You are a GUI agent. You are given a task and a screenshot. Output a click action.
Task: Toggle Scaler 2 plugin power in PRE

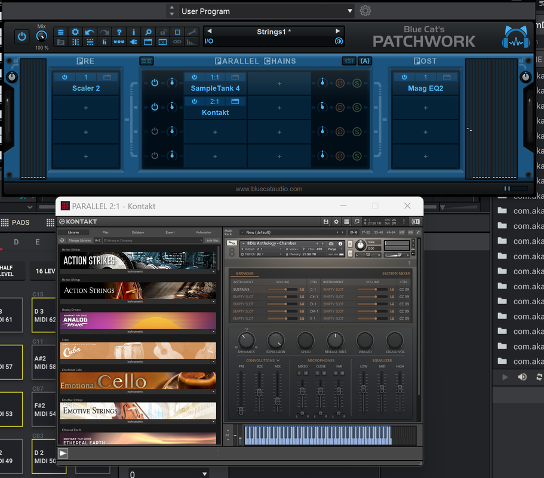tap(65, 77)
